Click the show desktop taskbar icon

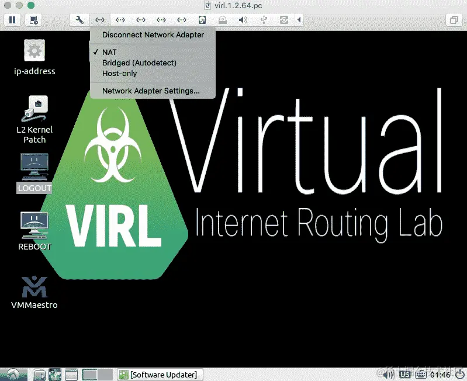coord(71,375)
